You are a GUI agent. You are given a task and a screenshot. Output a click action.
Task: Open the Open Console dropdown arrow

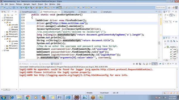(x=170, y=64)
